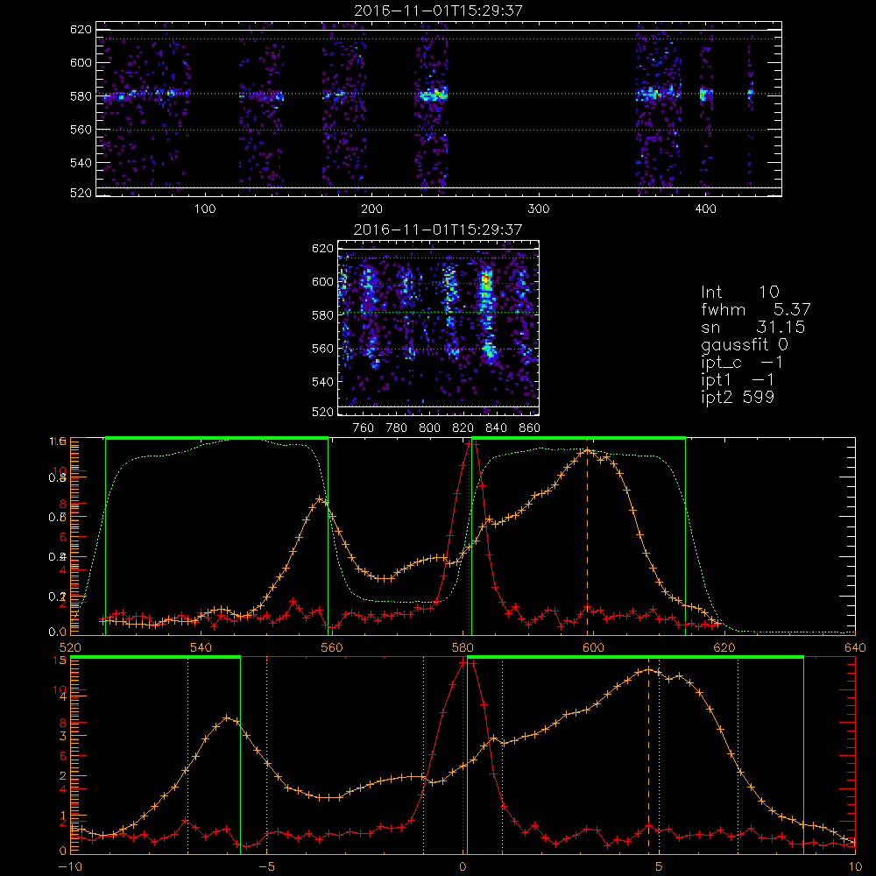Click the red peak near 0 in bottom plot
The width and height of the screenshot is (876, 876).
coord(468,662)
